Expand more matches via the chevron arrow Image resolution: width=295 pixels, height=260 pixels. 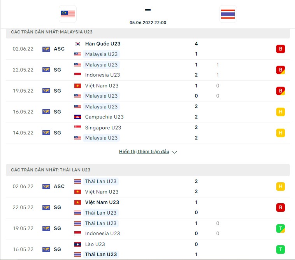174,152
